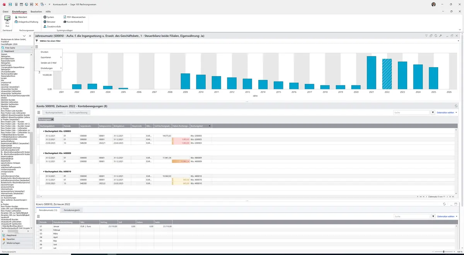
Task: Click filter icon next to Kontobewegungen search
Action: click(433, 112)
